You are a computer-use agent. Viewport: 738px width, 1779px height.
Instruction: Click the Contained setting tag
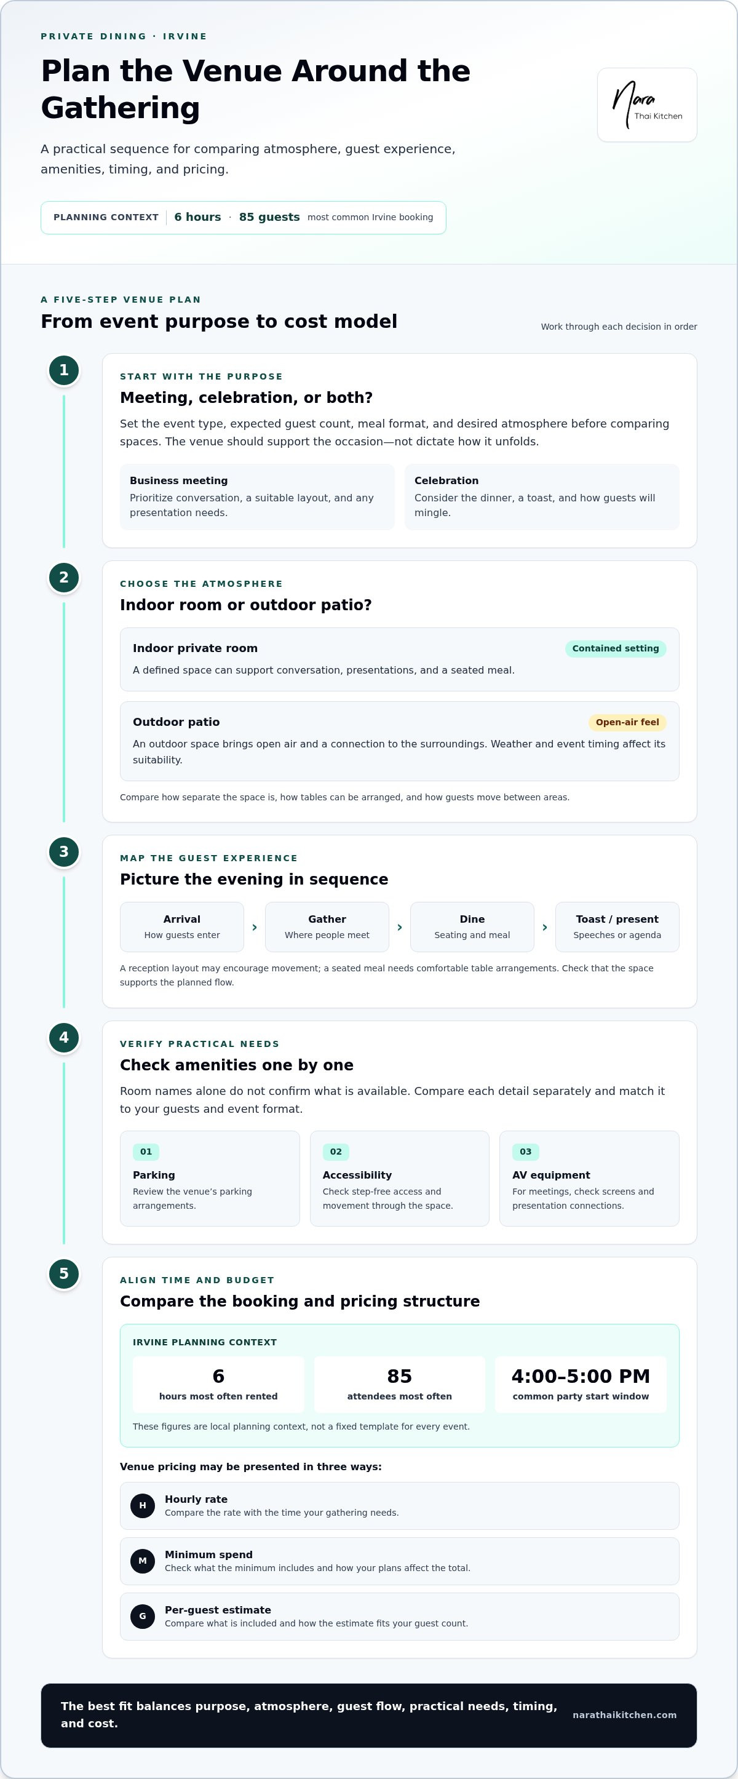coord(615,648)
